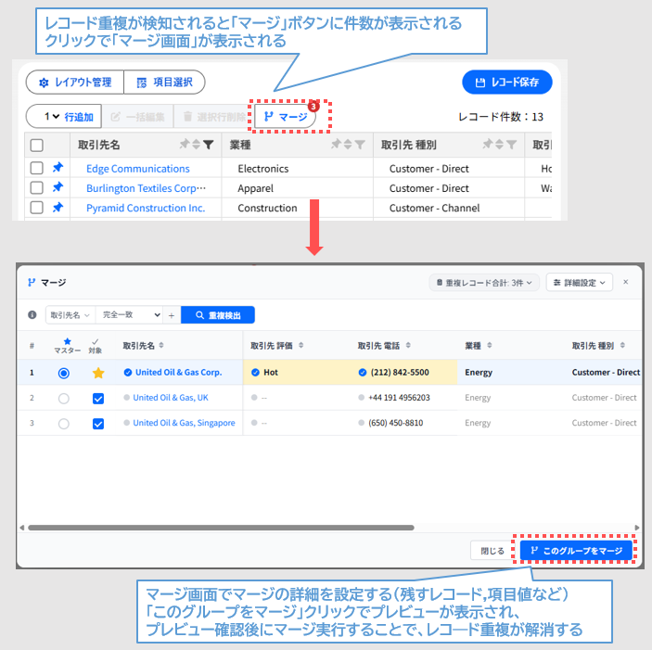Image resolution: width=652 pixels, height=650 pixels.
Task: Sort the 取引先 種別 column in main table
Action: tap(499, 145)
